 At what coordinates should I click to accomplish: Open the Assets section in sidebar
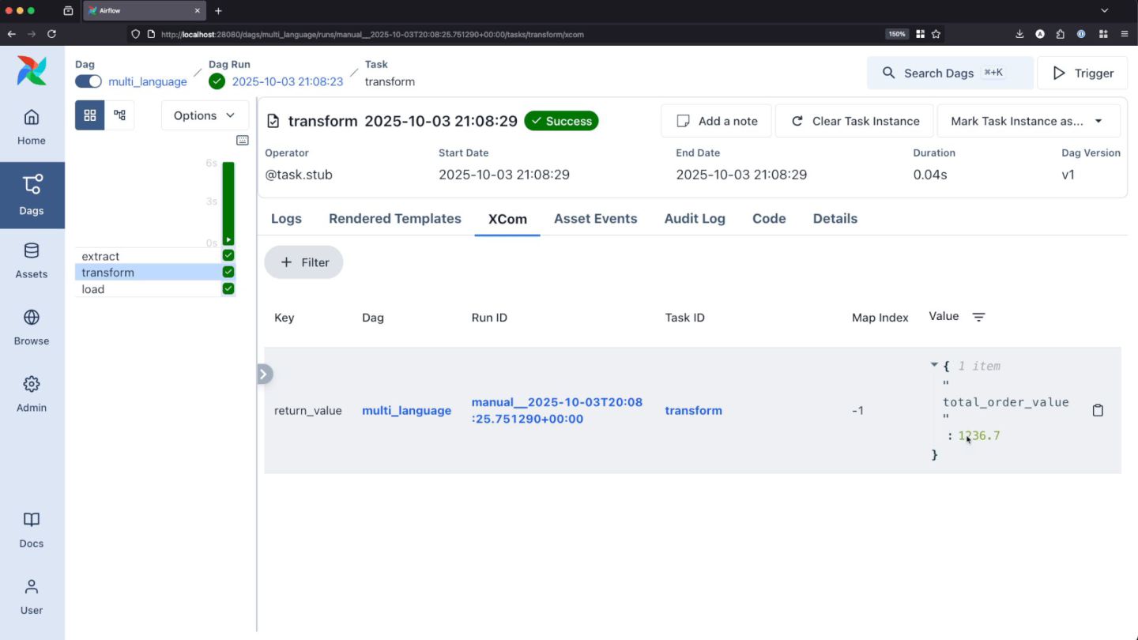[x=32, y=261]
